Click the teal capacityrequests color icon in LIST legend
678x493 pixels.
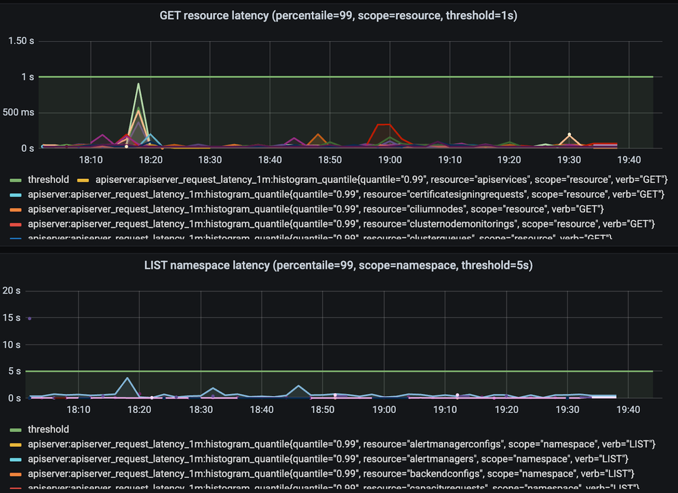[x=15, y=487]
